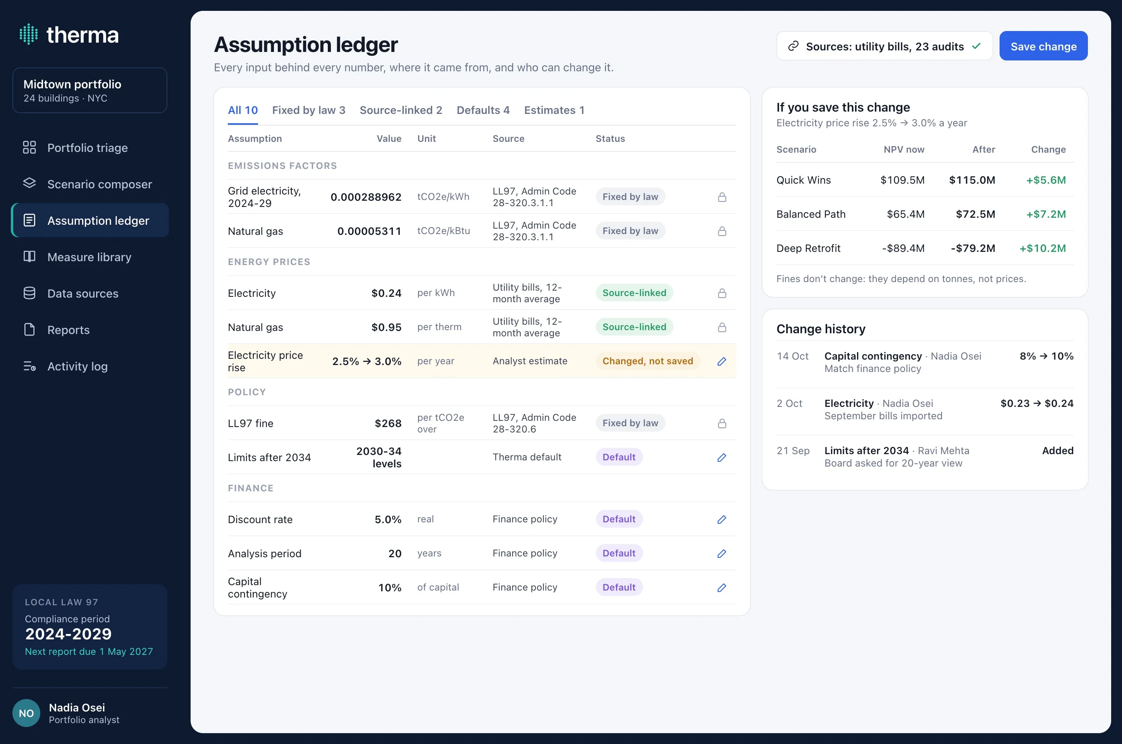Image resolution: width=1122 pixels, height=744 pixels.
Task: Switch to the All 10 tab
Action: [243, 110]
